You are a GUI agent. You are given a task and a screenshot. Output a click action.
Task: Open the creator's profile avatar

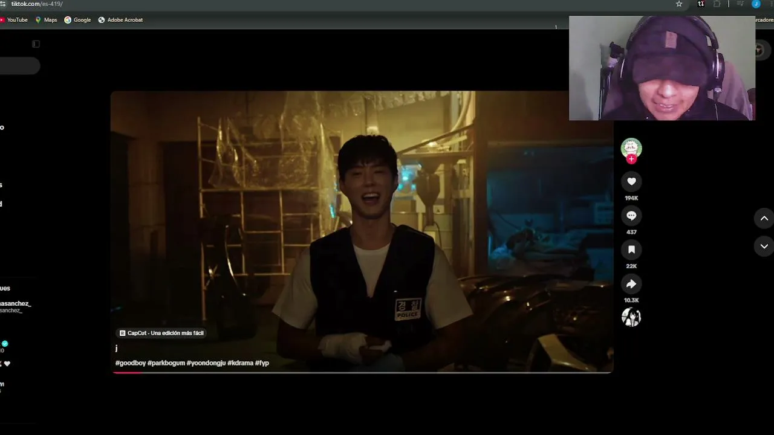[x=631, y=147]
